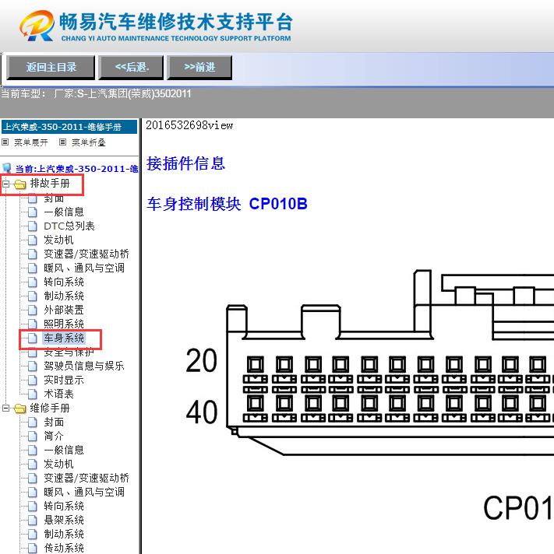Open 简介 tree item
Screen dimensions: 554x554
coord(54,436)
